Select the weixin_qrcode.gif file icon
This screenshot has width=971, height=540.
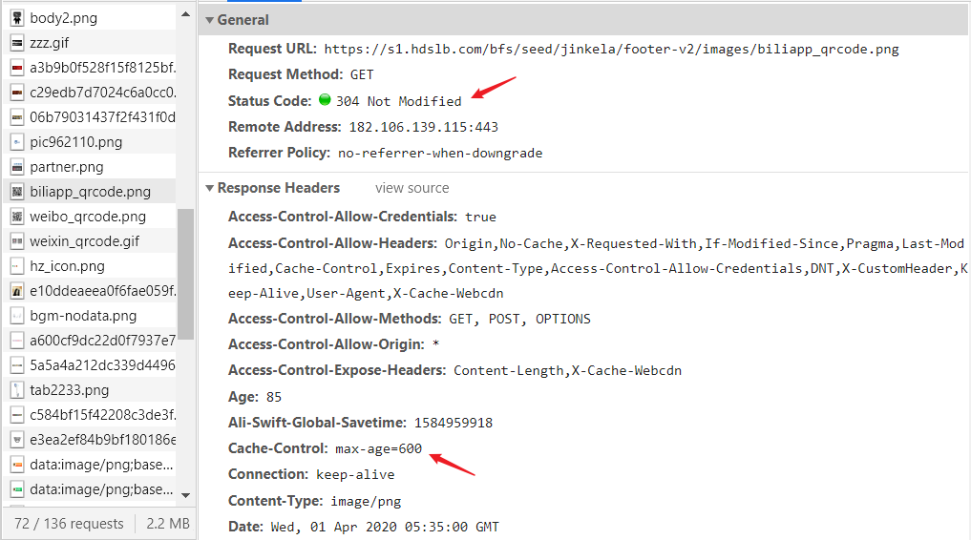(x=17, y=241)
